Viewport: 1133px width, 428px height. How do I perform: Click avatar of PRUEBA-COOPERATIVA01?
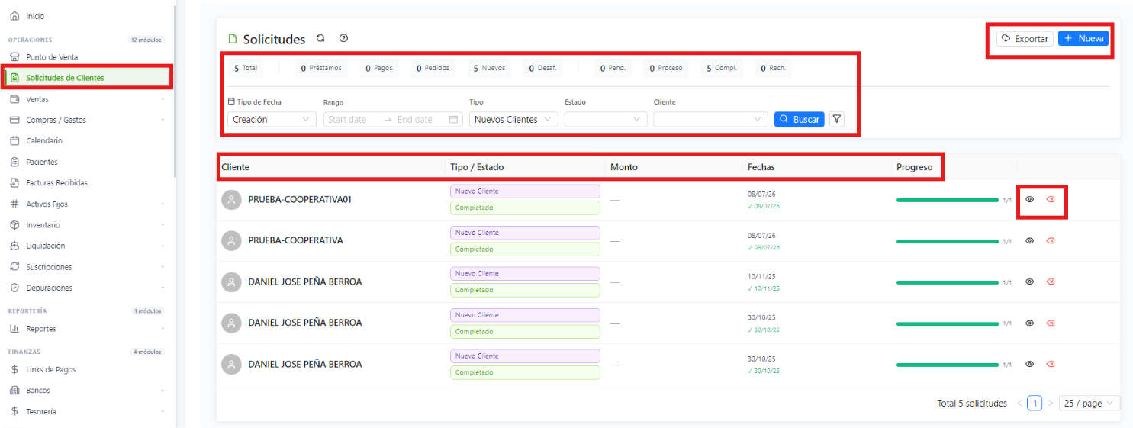pyautogui.click(x=230, y=200)
